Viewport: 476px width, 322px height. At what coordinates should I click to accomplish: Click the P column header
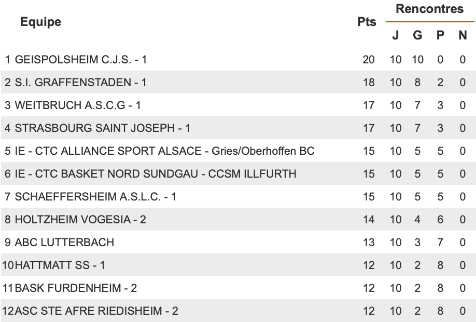pos(440,35)
